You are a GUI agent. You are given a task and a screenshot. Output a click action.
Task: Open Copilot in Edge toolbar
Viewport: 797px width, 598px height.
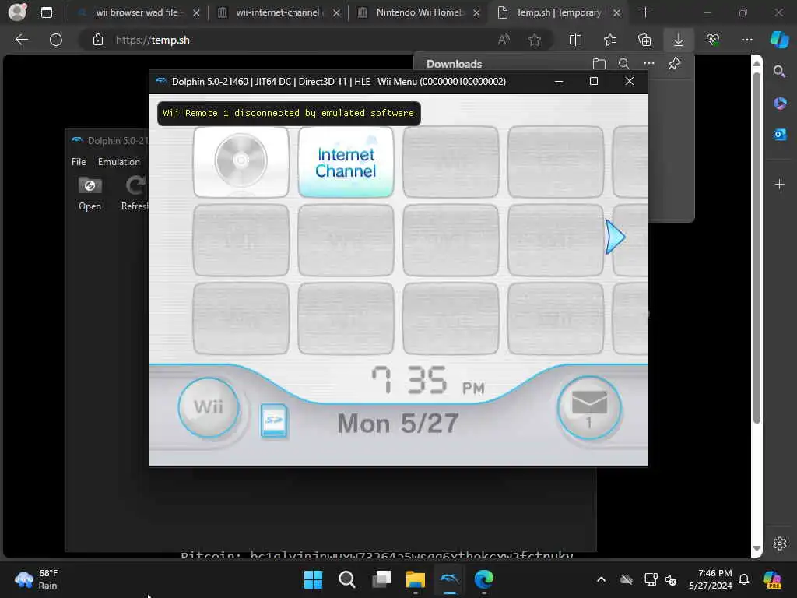pyautogui.click(x=779, y=40)
